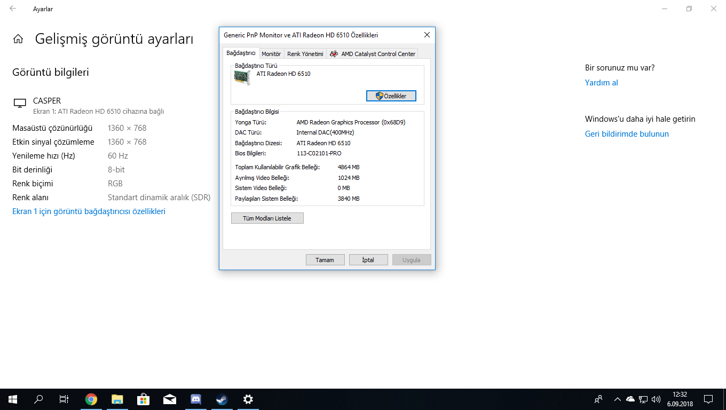Open the Yardım al help link

[601, 83]
